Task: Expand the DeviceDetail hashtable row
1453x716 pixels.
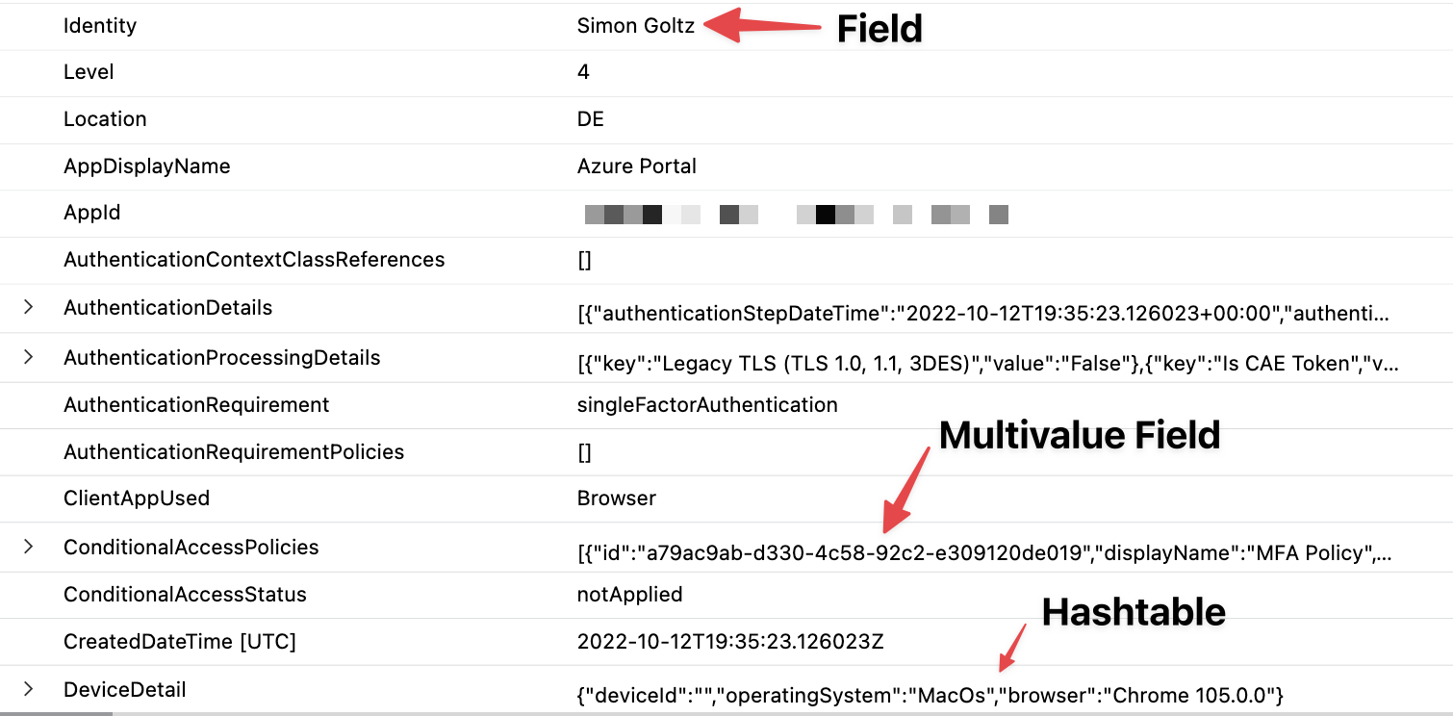Action: (x=29, y=689)
